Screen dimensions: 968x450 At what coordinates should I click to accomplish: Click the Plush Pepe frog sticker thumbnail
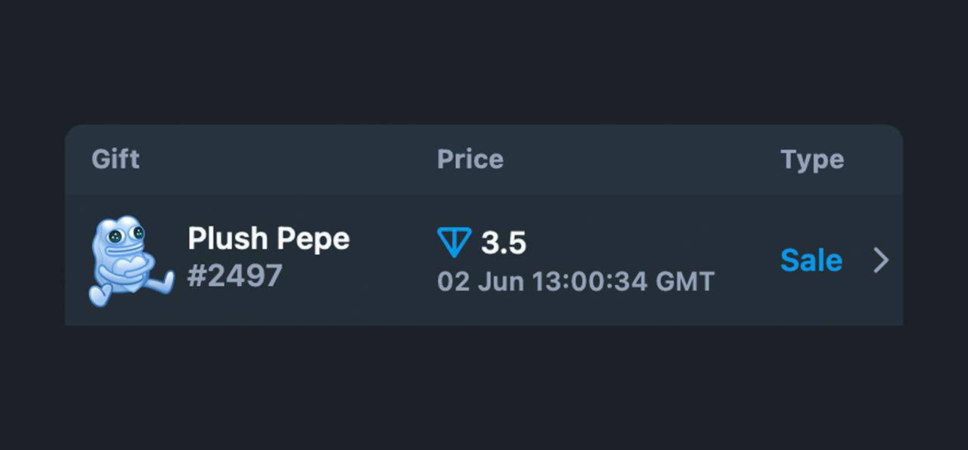click(132, 261)
